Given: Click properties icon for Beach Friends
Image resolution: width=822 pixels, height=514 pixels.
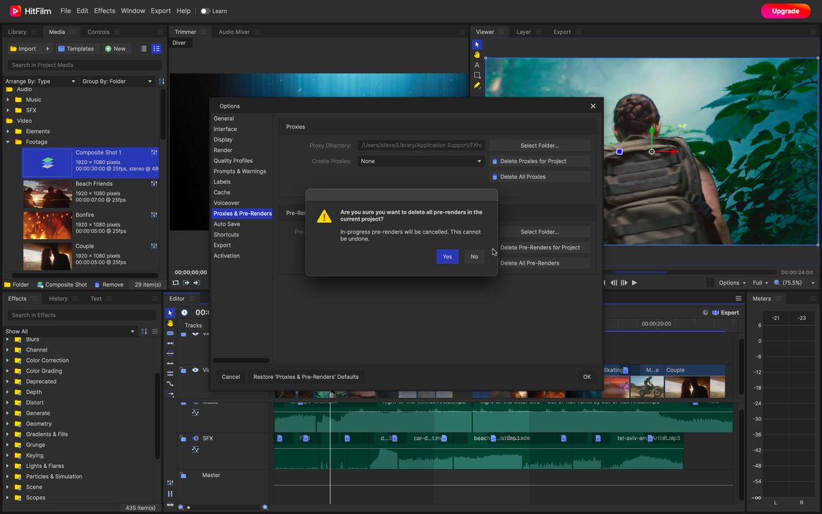Looking at the screenshot, I should coord(154,184).
